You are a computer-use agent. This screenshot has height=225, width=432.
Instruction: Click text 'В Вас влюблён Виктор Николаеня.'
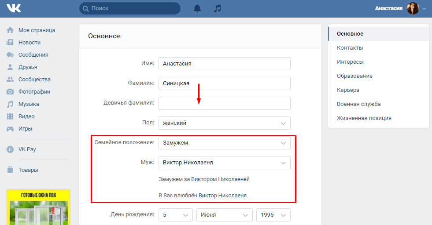(x=203, y=196)
